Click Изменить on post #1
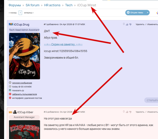The height and width of the screenshot is (139, 158). 153,24
